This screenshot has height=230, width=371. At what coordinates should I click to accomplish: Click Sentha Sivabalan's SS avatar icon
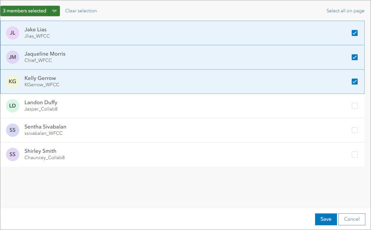[x=13, y=130]
